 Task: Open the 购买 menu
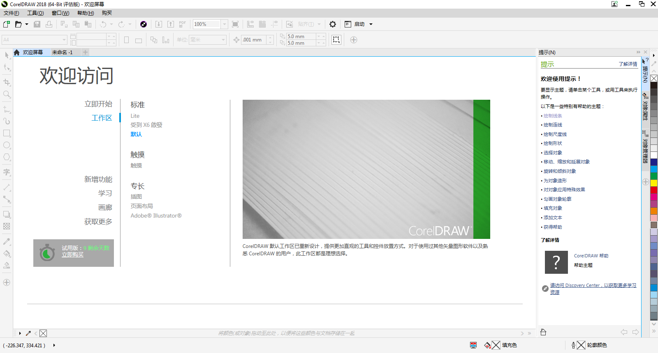(x=107, y=13)
